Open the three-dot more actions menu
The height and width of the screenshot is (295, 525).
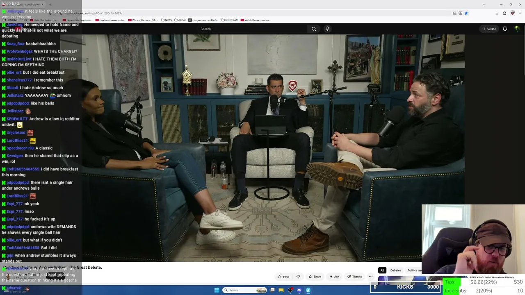[371, 277]
